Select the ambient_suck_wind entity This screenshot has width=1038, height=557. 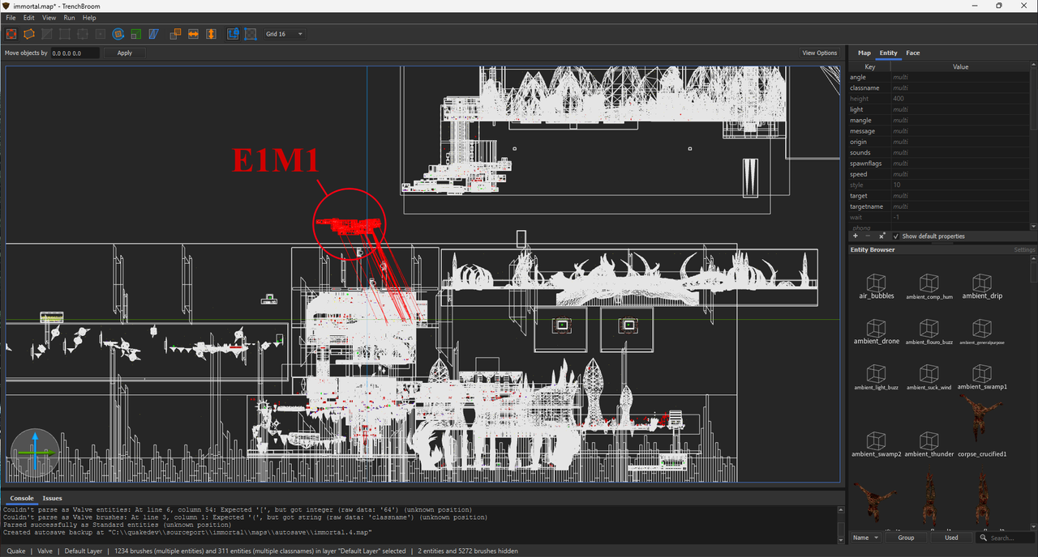[x=929, y=377]
